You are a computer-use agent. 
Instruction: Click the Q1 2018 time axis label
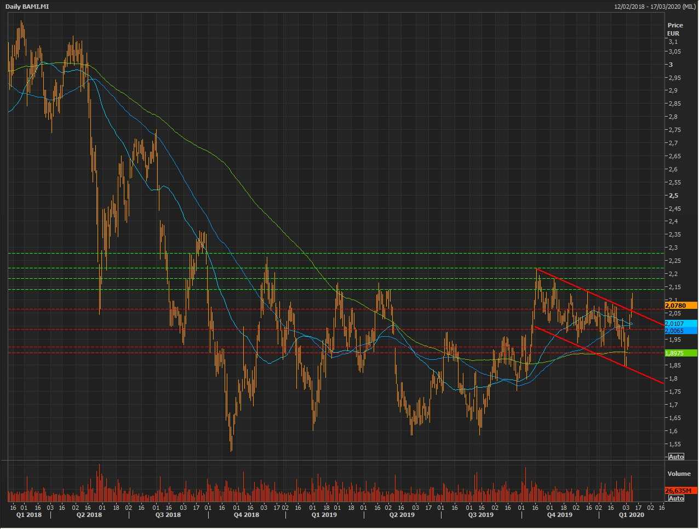point(28,515)
